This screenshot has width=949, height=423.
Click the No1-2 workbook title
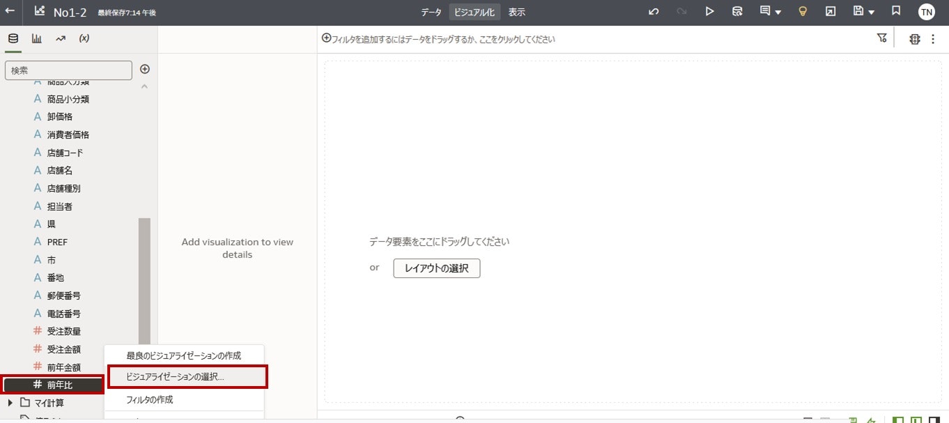pos(70,12)
